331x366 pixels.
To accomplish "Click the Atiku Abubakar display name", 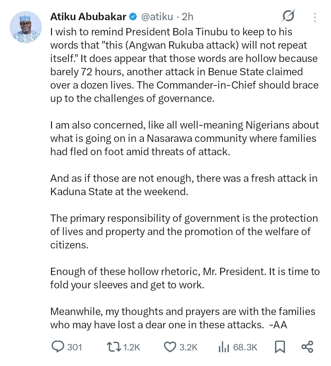I will point(87,17).
